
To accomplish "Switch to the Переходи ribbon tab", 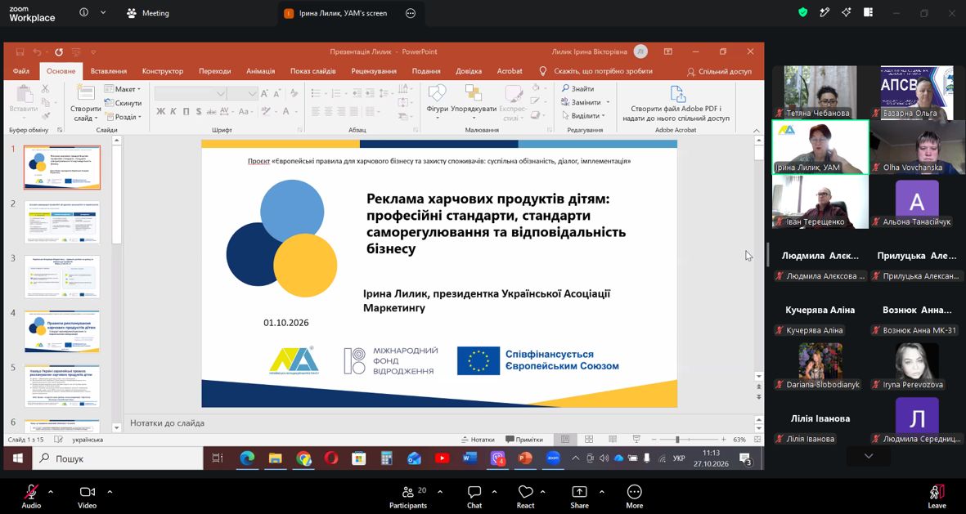I will 215,71.
